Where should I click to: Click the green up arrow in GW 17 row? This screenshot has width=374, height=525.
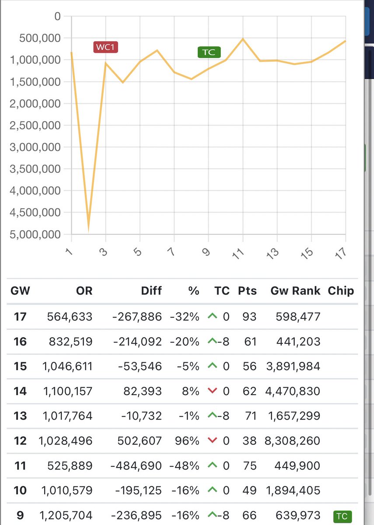pos(213,316)
